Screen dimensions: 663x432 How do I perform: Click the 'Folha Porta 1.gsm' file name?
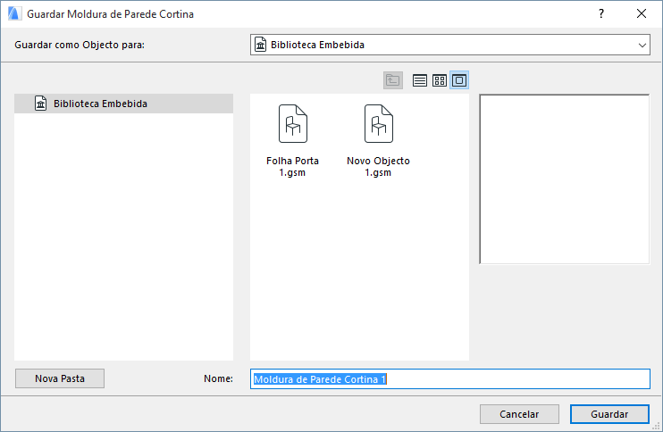coord(292,166)
